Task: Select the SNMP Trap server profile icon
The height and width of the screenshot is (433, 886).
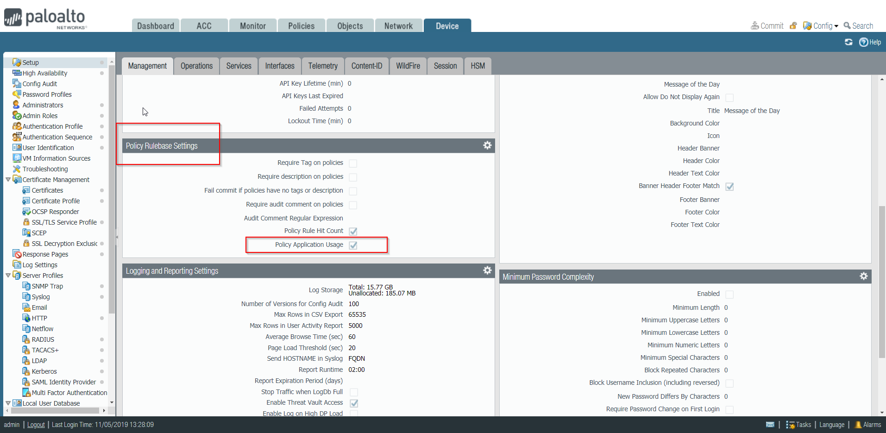Action: (x=26, y=286)
